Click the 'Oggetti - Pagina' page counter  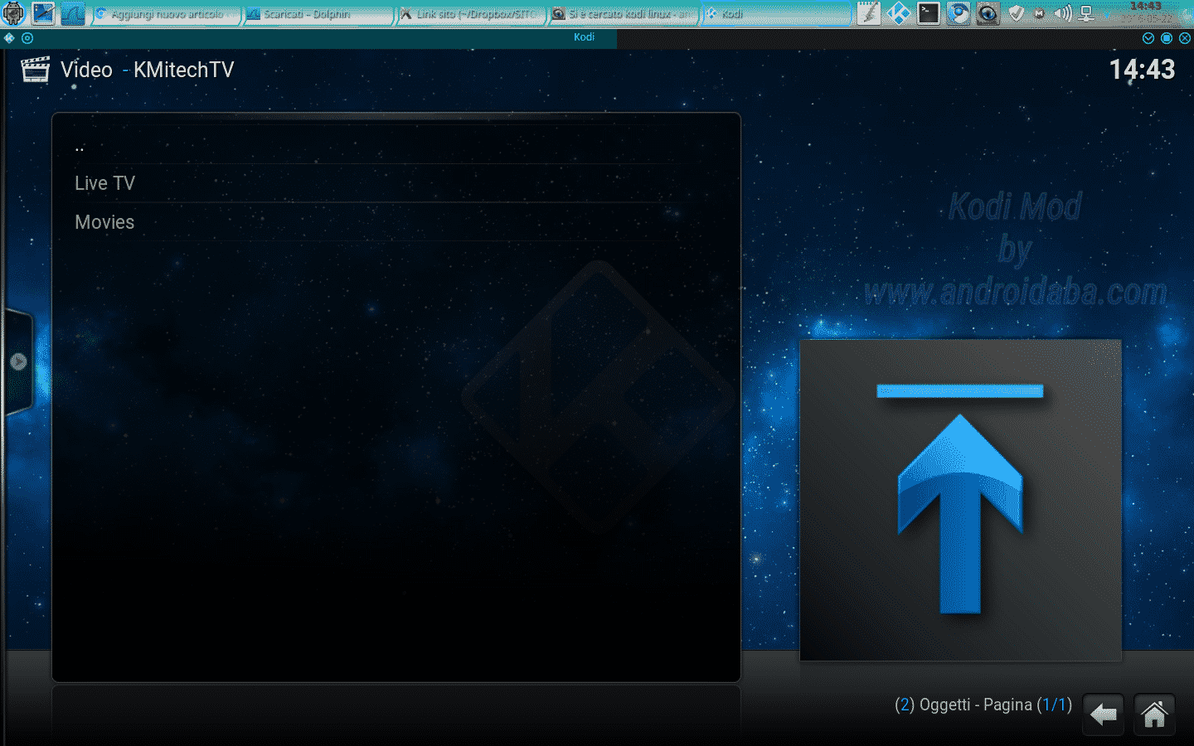tap(983, 705)
